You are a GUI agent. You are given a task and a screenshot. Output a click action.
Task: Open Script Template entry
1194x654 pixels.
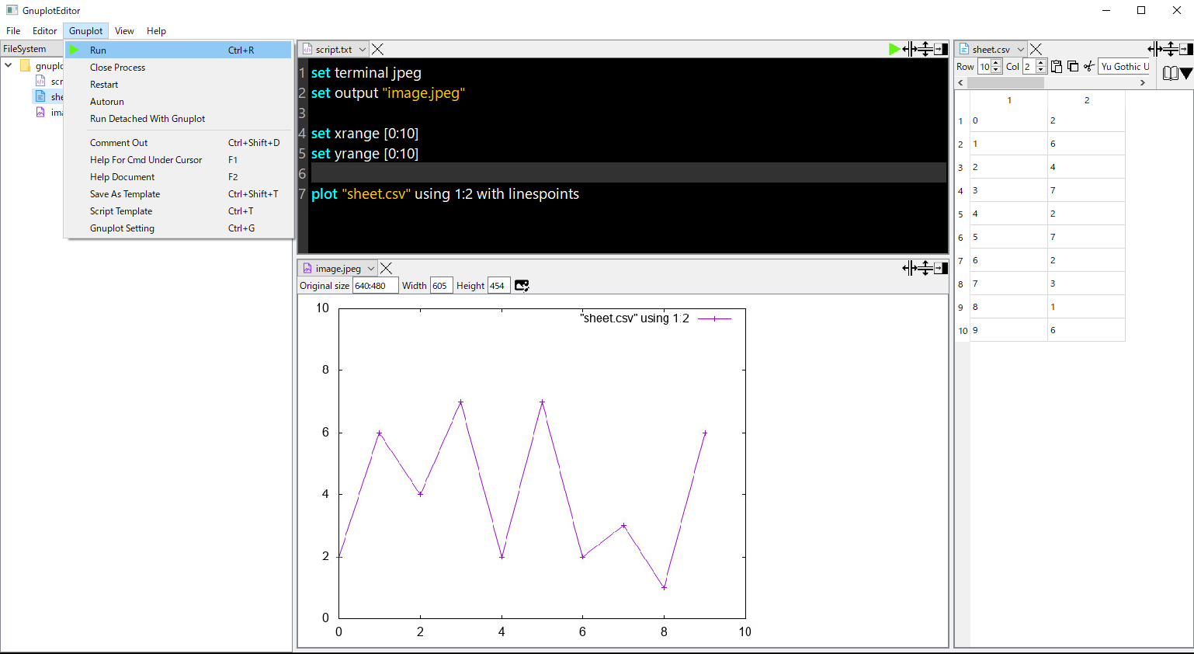pyautogui.click(x=178, y=211)
